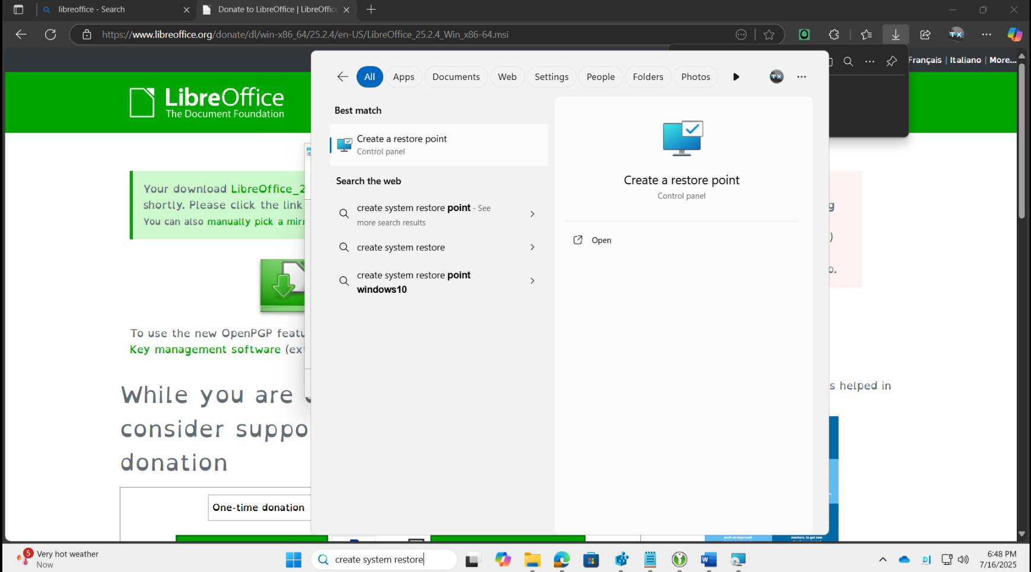Show more search filter tabs arrow
1031x572 pixels.
click(x=736, y=76)
